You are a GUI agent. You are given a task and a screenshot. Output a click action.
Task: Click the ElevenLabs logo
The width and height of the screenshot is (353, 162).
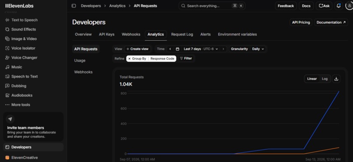[19, 6]
